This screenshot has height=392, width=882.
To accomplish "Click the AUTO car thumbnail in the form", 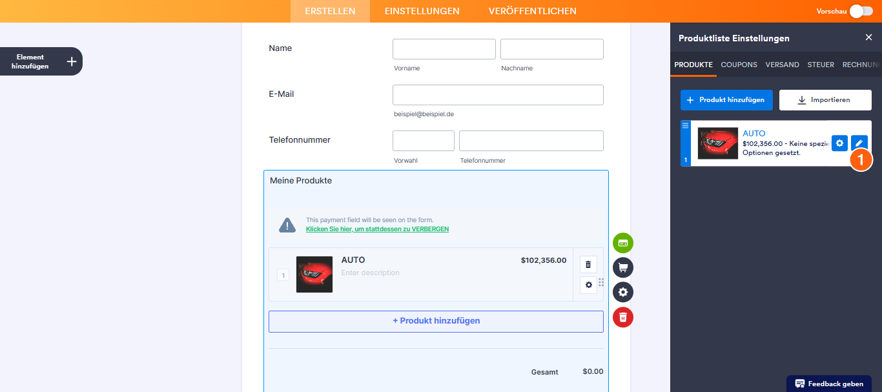I will 314,274.
